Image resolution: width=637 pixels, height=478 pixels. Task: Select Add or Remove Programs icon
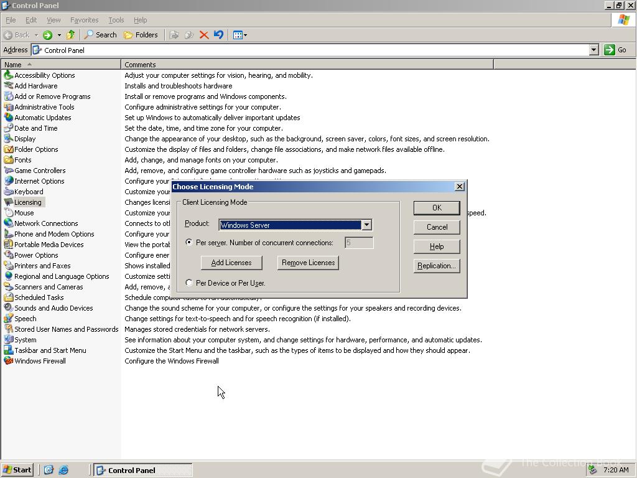coord(9,96)
